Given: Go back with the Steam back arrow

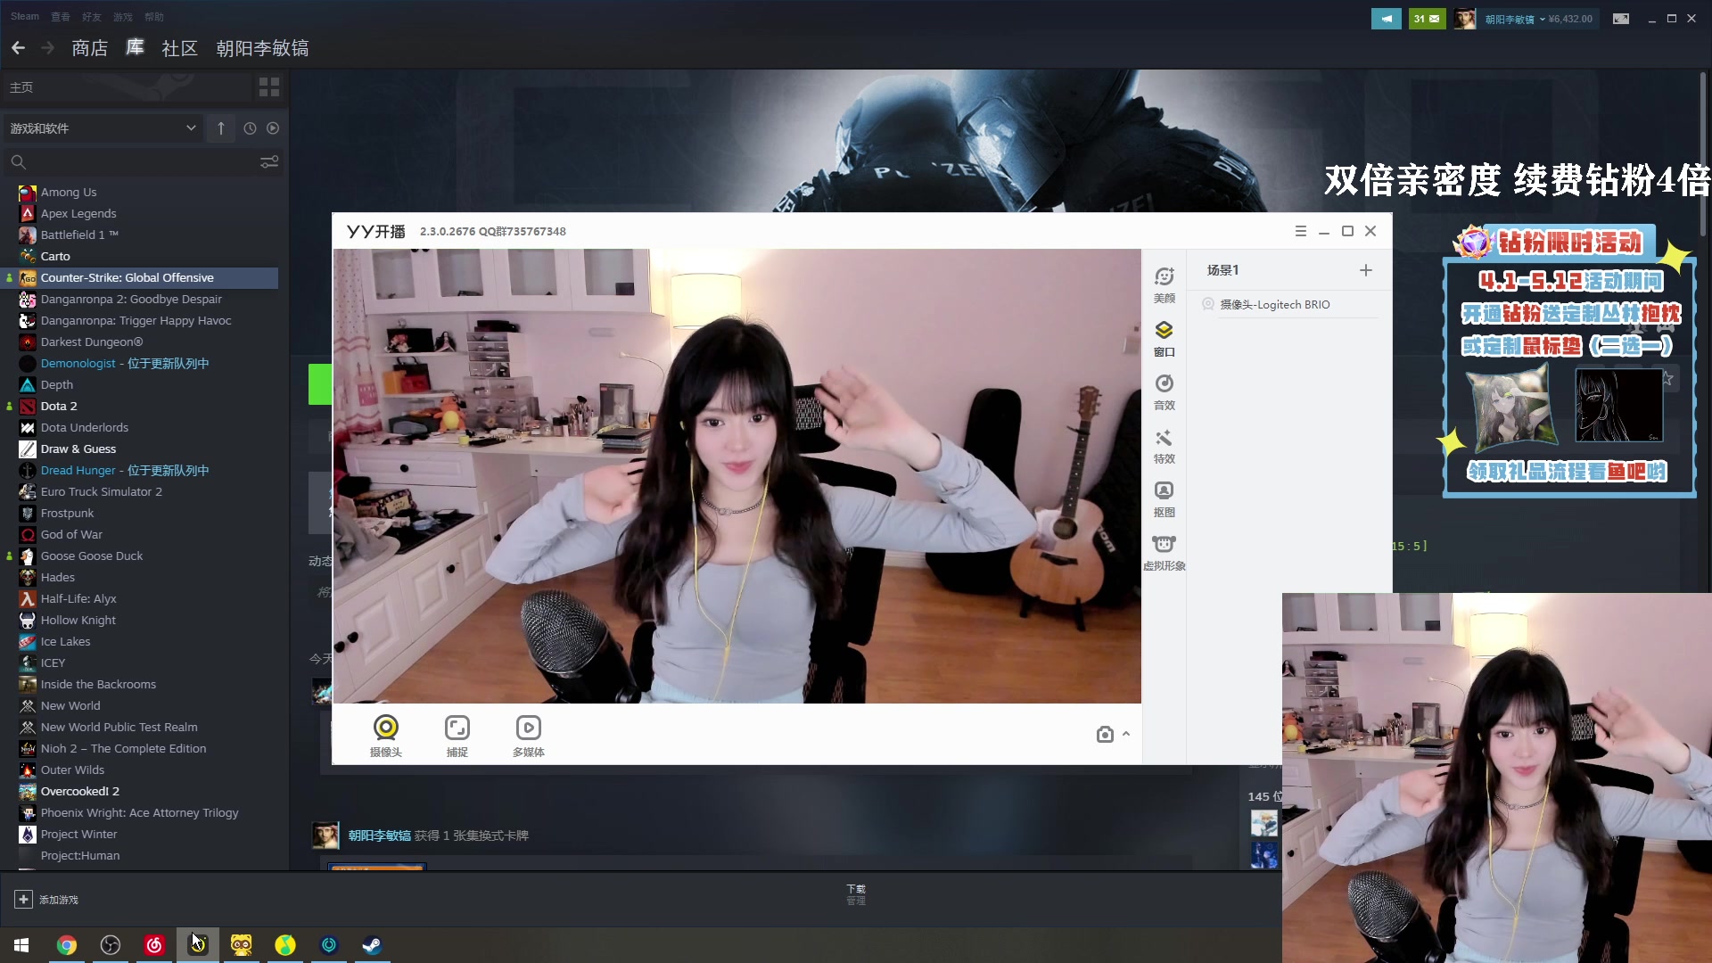Looking at the screenshot, I should pos(19,48).
